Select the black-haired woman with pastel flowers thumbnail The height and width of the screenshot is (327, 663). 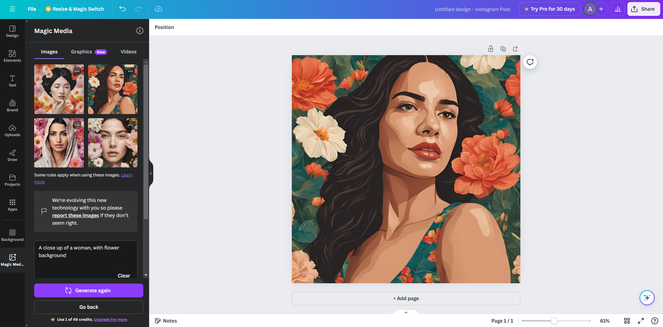[59, 89]
